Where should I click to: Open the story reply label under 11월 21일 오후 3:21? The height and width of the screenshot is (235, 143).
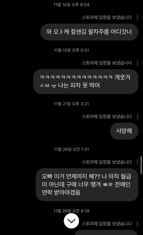[x=107, y=116]
